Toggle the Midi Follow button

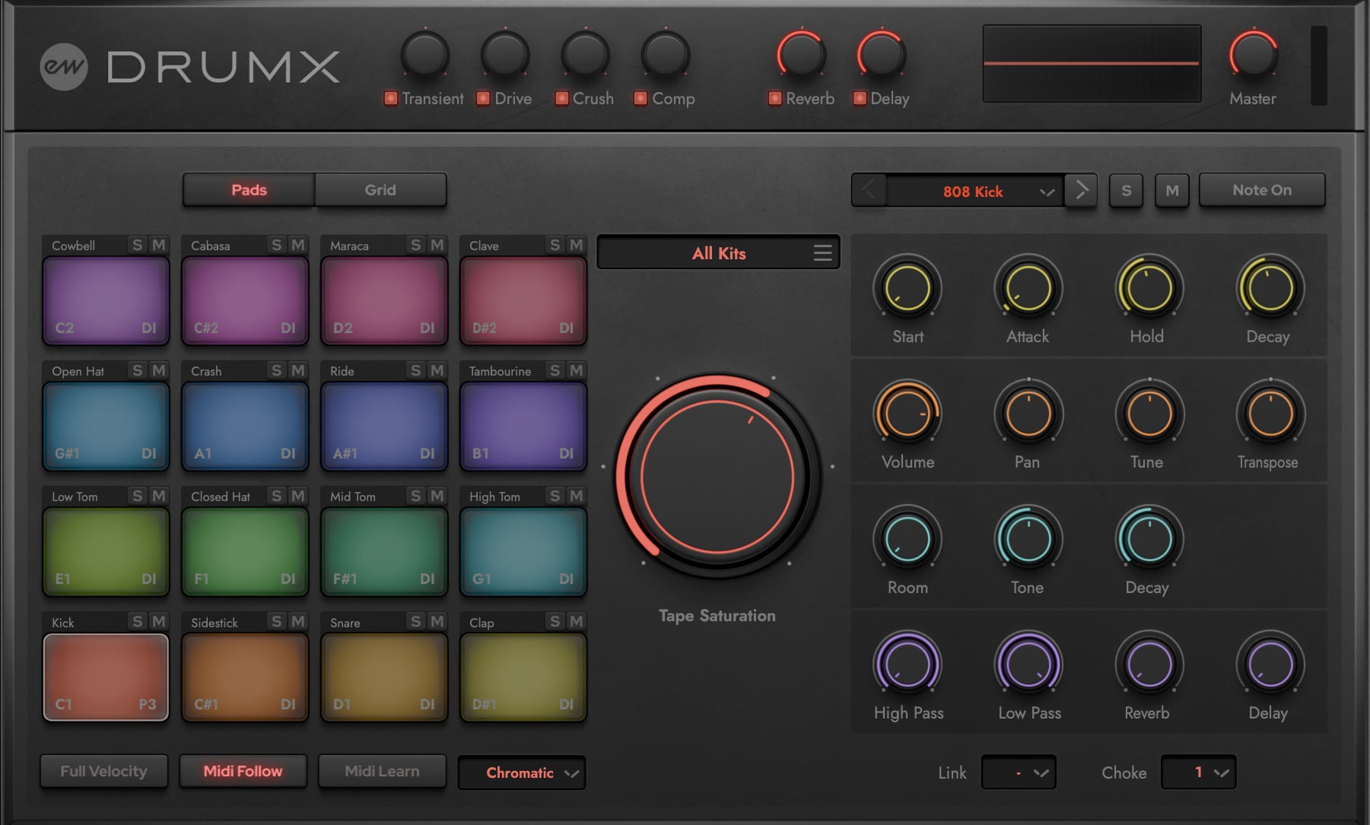(x=243, y=771)
